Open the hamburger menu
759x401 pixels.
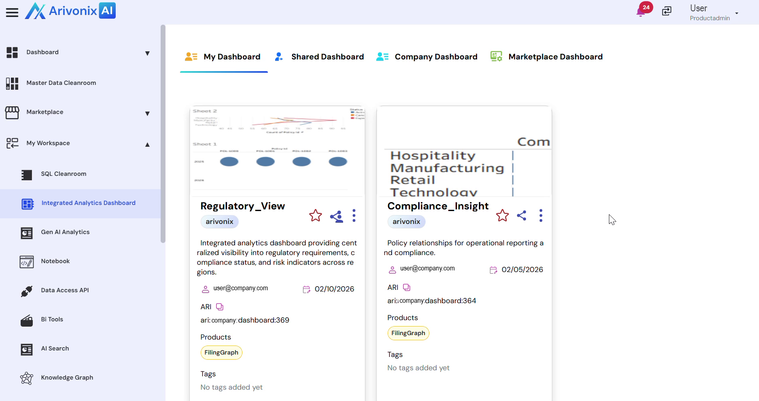tap(12, 12)
